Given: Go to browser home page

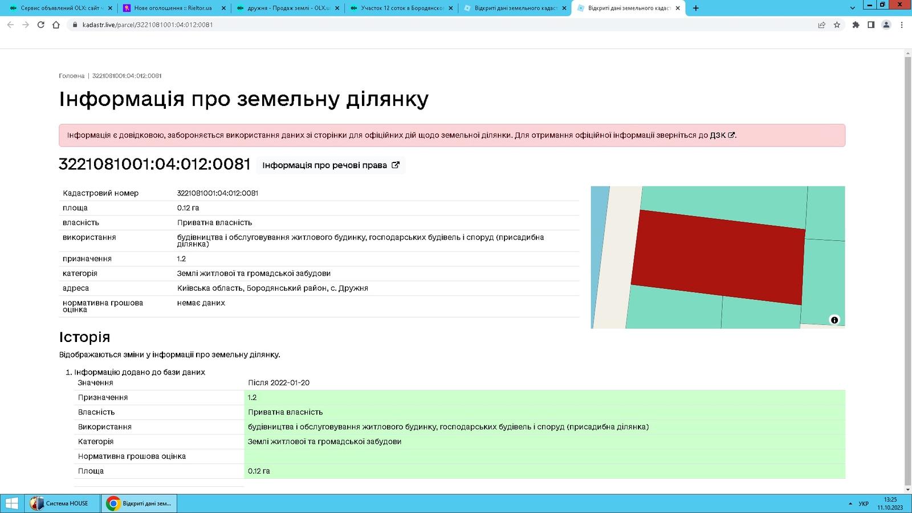Looking at the screenshot, I should click(x=56, y=25).
